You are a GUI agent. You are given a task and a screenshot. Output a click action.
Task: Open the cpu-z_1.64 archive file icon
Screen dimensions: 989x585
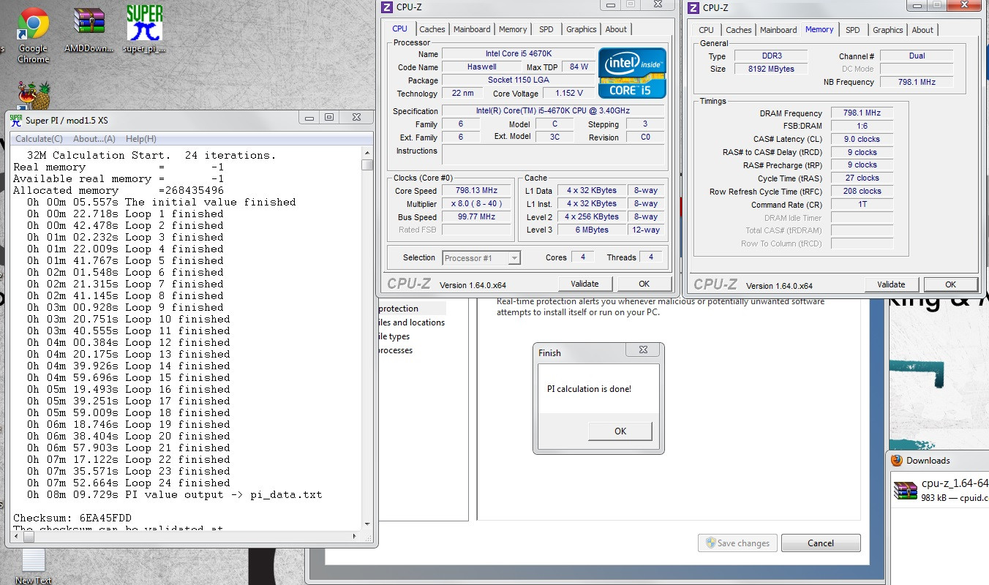(x=906, y=491)
